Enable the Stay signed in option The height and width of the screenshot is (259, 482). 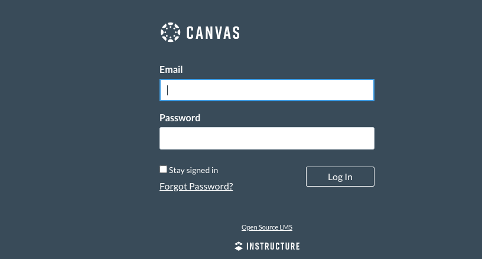(x=164, y=170)
